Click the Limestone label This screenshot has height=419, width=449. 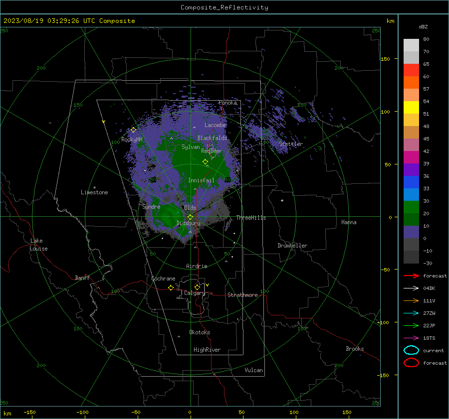click(94, 192)
